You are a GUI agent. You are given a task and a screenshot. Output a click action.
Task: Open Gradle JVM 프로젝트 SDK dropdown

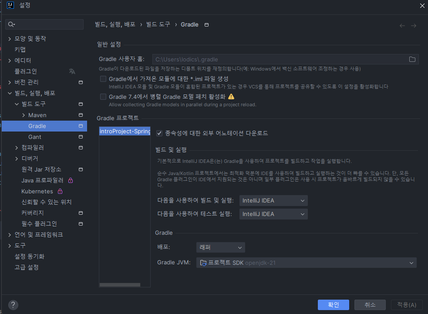coord(306,263)
